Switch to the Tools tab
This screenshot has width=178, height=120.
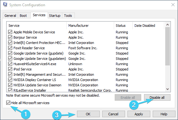click(x=68, y=16)
